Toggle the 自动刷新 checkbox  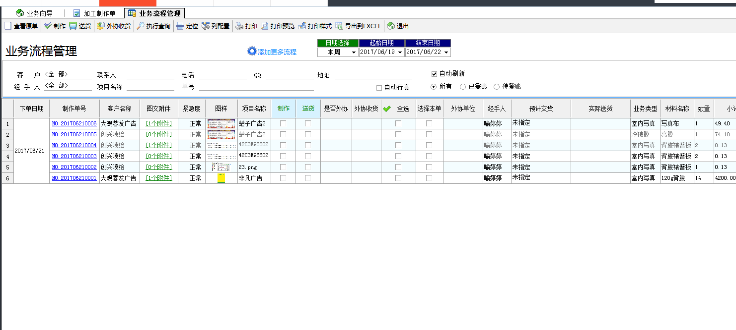(434, 74)
